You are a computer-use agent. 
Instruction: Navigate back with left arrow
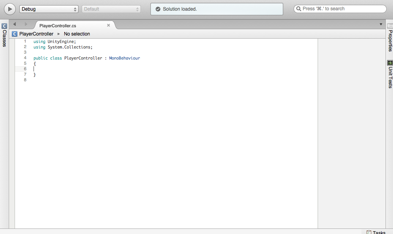click(15, 24)
